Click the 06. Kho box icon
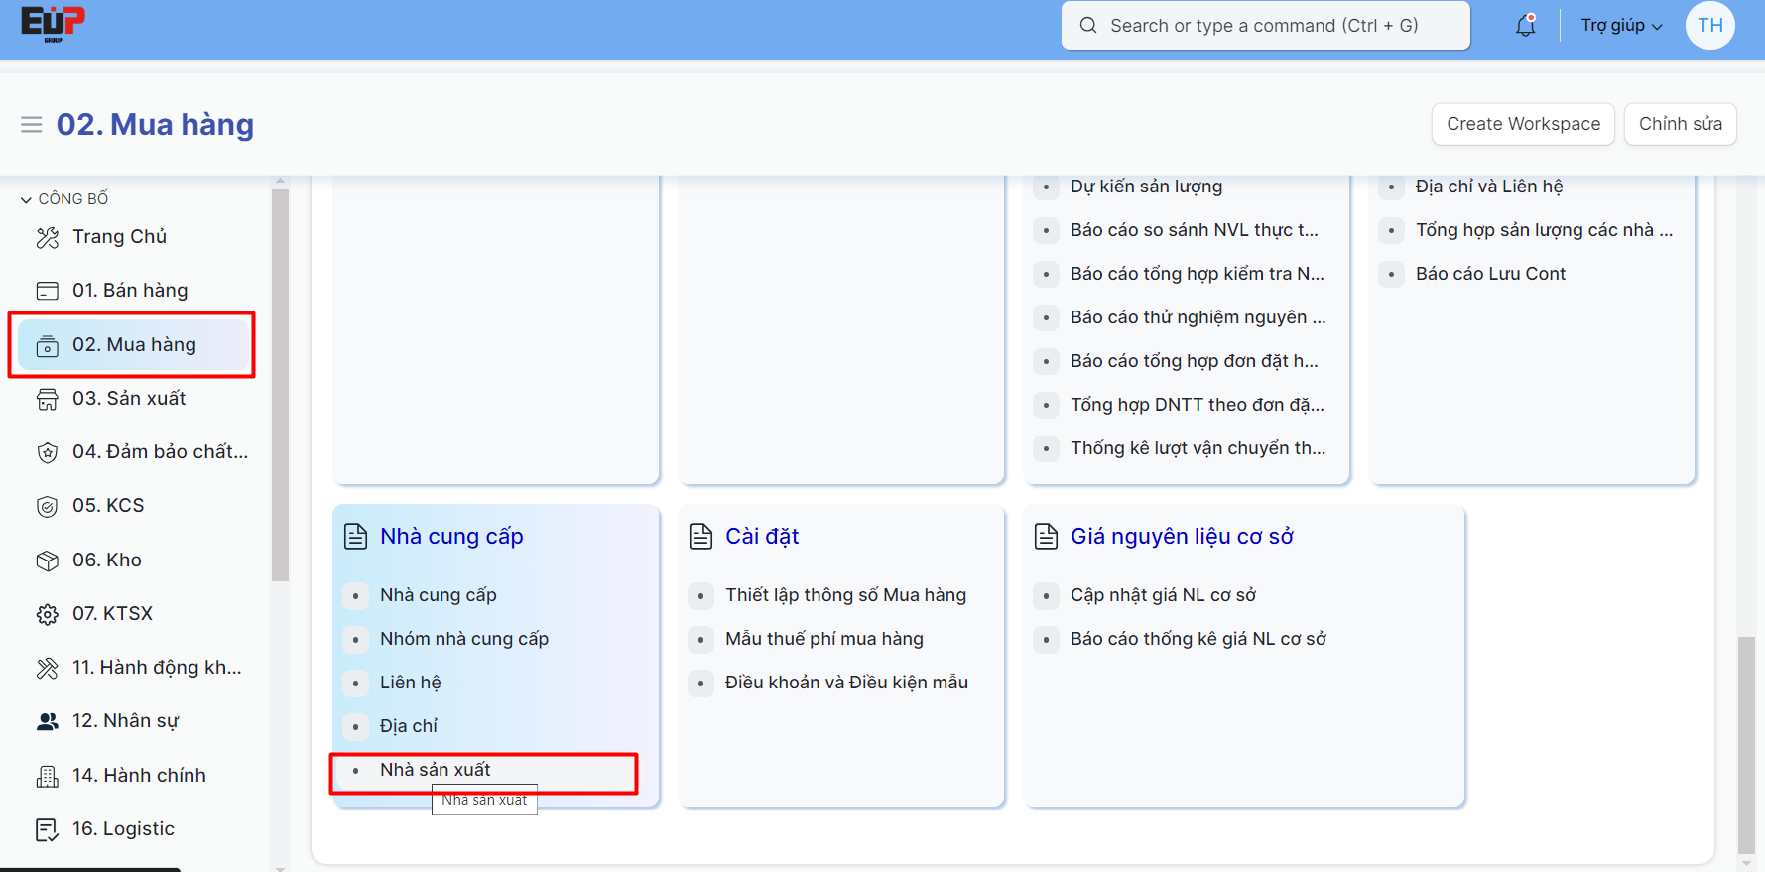Viewport: 1765px width, 872px height. (47, 561)
